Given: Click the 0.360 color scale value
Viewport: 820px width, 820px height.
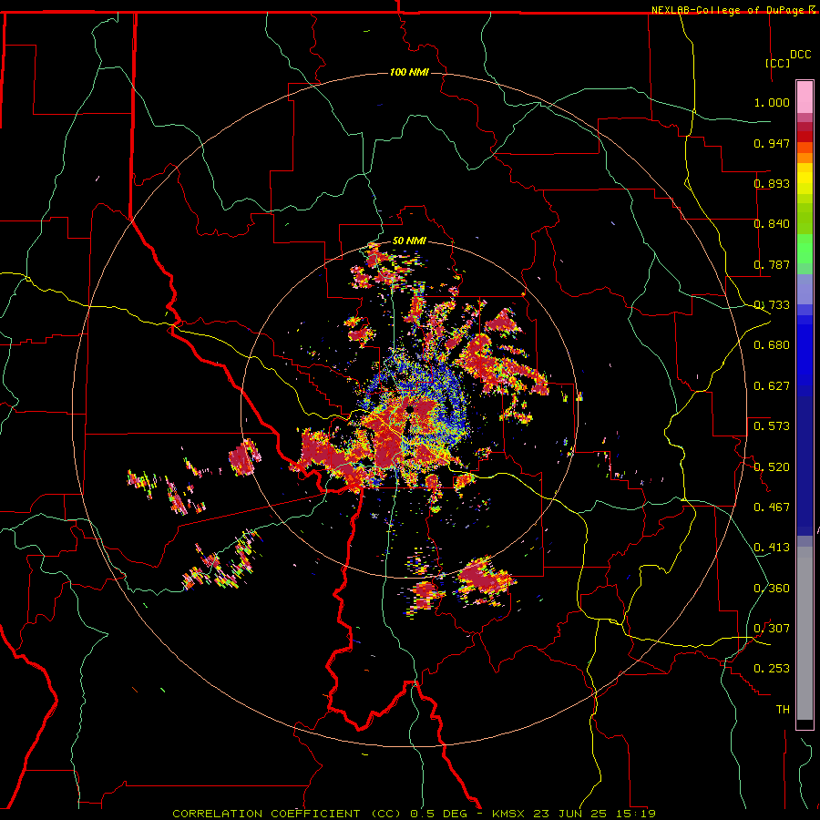Looking at the screenshot, I should [772, 589].
